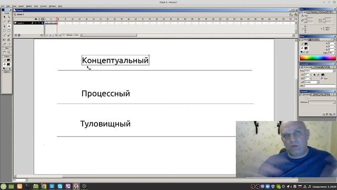
Task: Select the Paint Bucket tool
Action: pos(9,40)
